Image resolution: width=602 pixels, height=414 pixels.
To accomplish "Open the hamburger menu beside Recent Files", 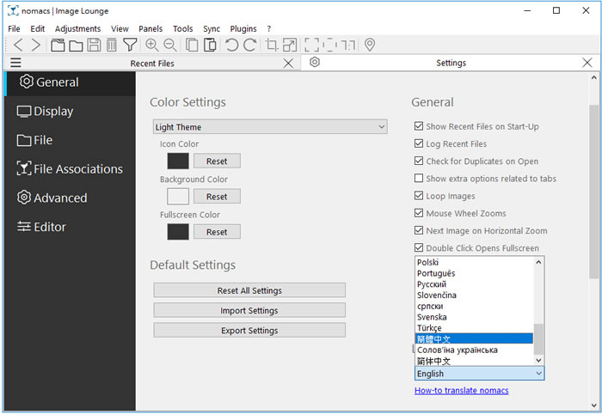I will (15, 63).
